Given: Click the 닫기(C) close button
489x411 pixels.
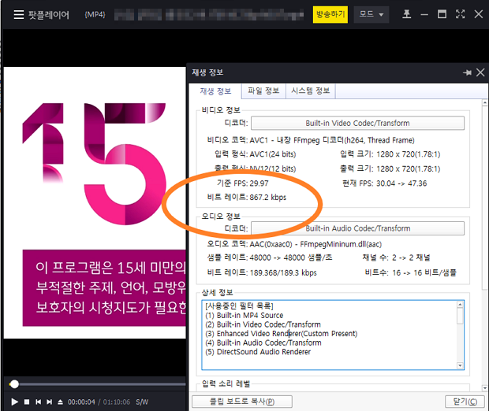Looking at the screenshot, I should [x=465, y=402].
